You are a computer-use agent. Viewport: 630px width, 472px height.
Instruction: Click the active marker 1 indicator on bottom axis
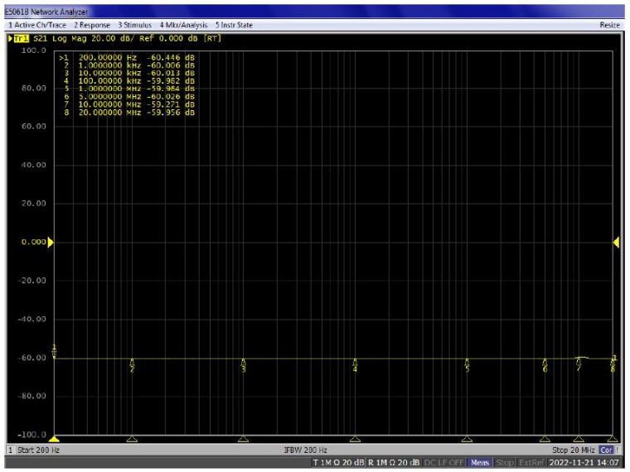pos(55,439)
